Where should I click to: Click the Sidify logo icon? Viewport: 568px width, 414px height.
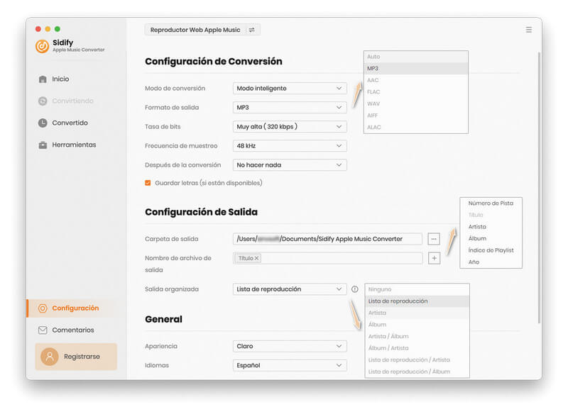(42, 46)
